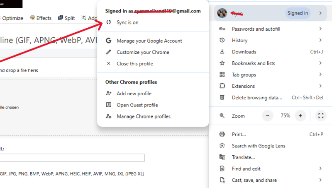Click the Split link on the webpage
Screen dimensions: 332x188
click(70, 18)
